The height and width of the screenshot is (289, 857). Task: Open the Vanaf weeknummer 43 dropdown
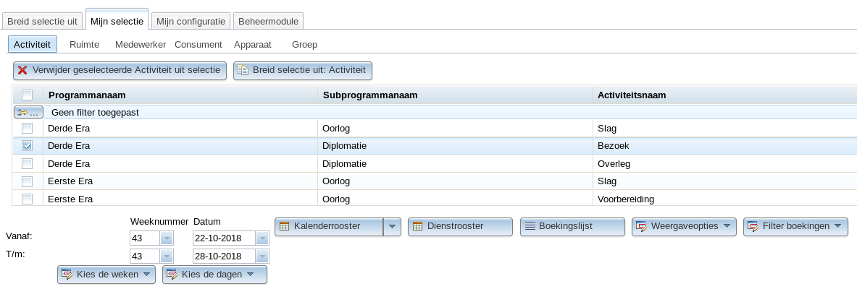[x=167, y=238]
